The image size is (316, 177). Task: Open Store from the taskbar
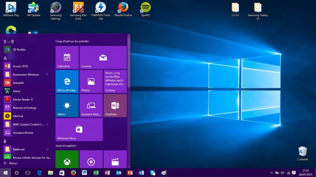tap(62, 173)
